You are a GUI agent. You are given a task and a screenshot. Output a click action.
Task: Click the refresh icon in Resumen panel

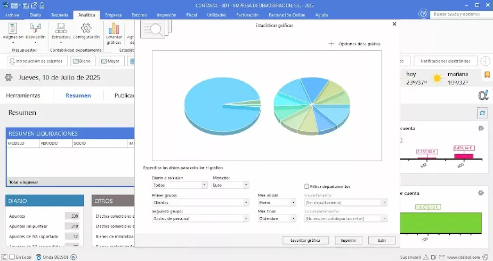click(x=482, y=113)
